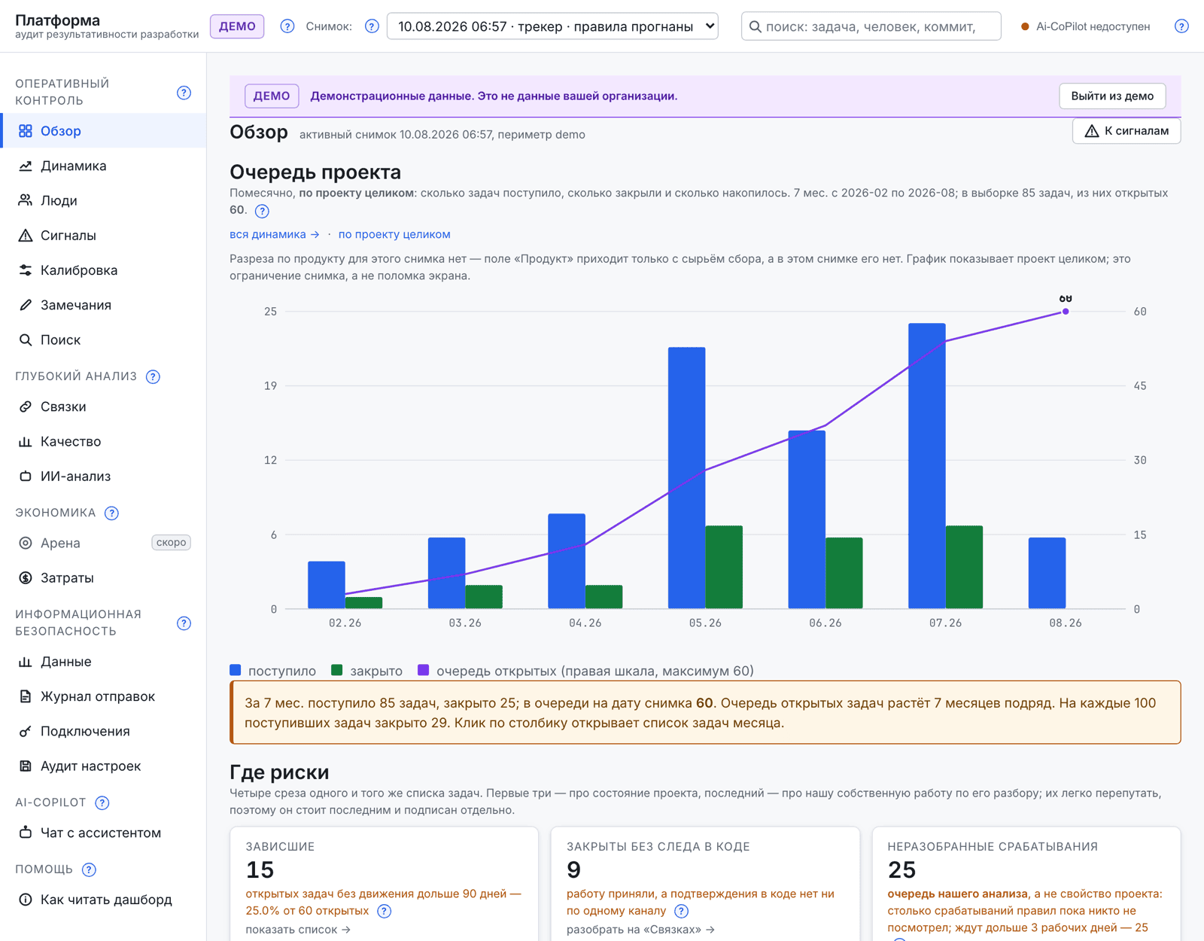Click the Платформа title in header

coord(57,20)
